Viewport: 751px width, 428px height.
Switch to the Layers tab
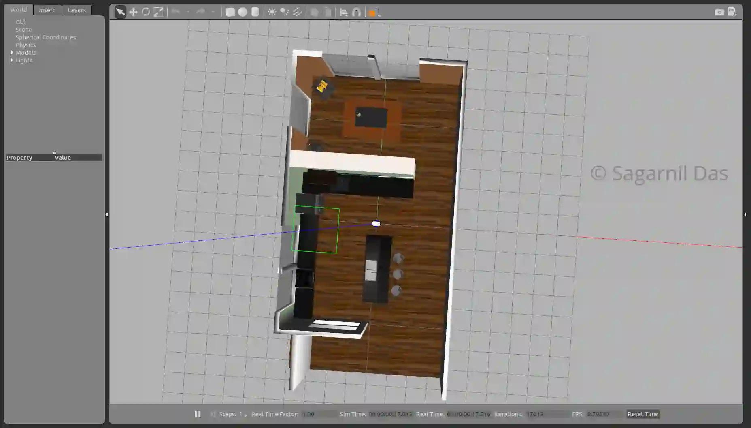coord(77,10)
